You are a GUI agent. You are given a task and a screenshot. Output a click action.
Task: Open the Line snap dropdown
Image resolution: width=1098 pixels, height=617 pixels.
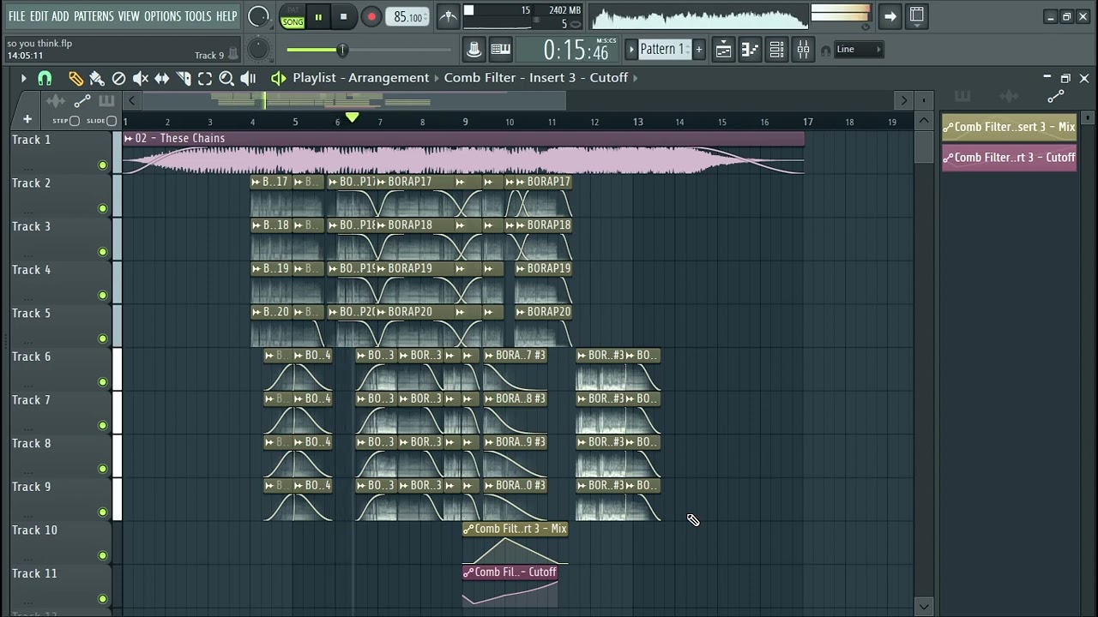click(x=859, y=50)
